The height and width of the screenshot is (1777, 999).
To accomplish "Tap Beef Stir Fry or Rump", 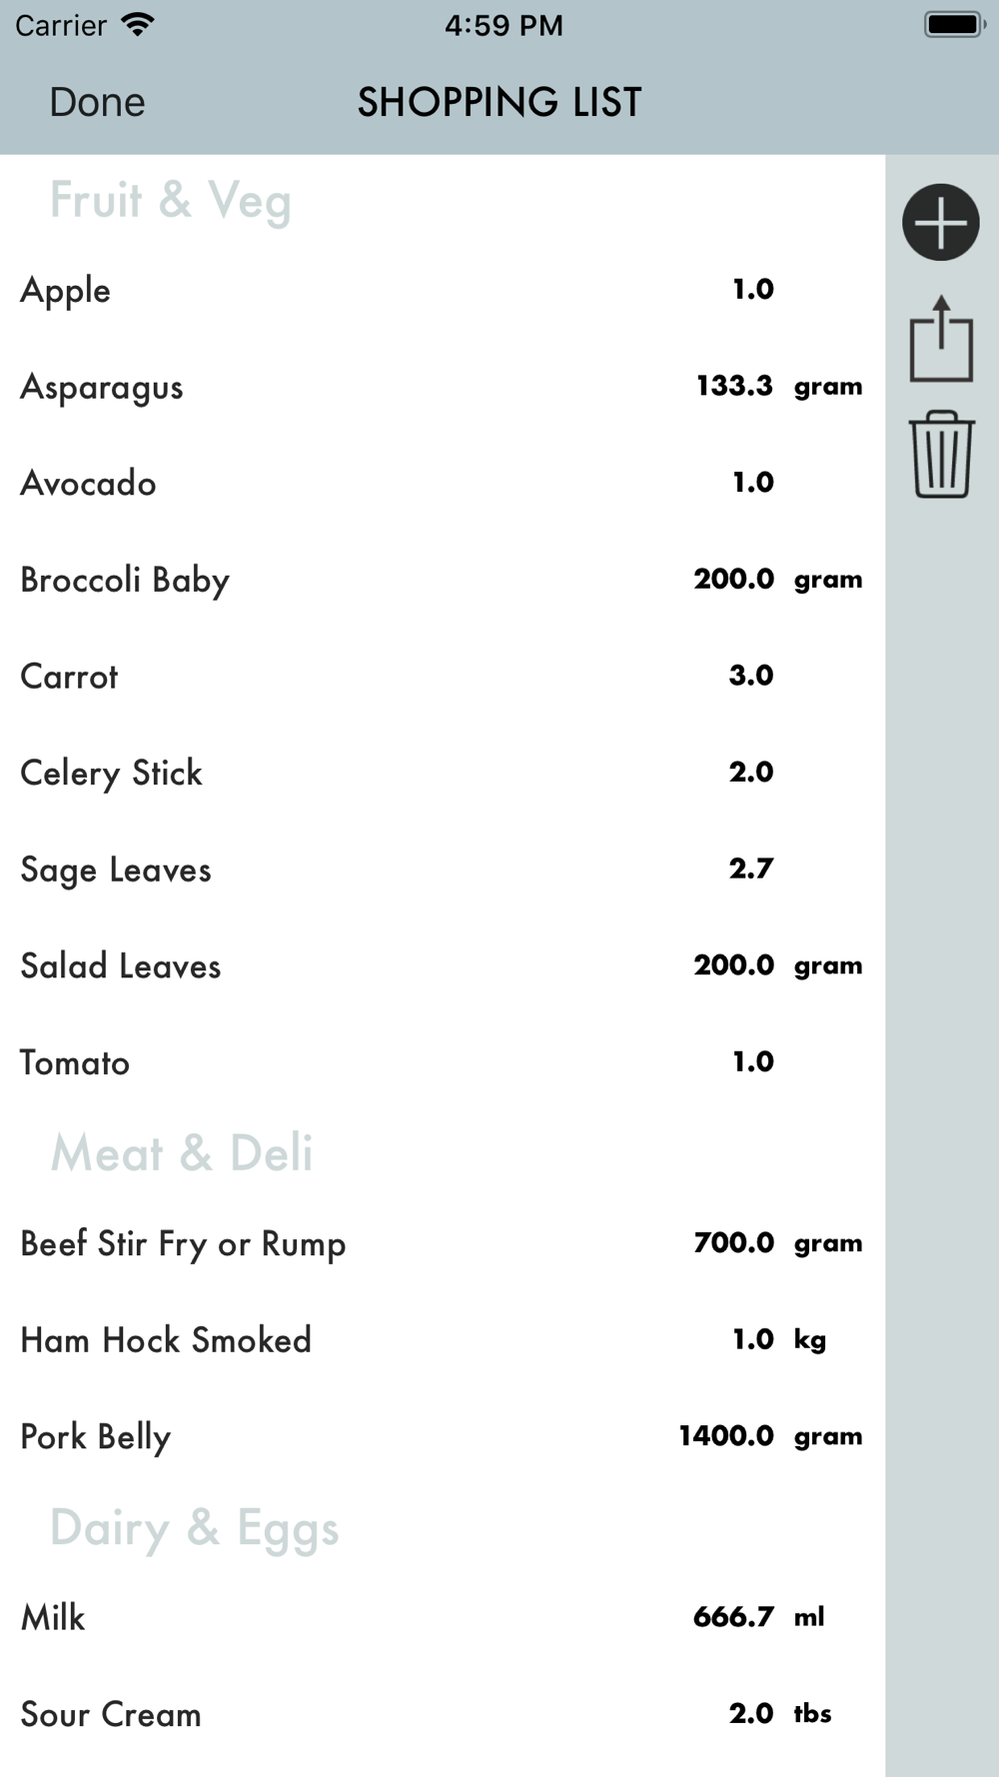I will 442,1243.
